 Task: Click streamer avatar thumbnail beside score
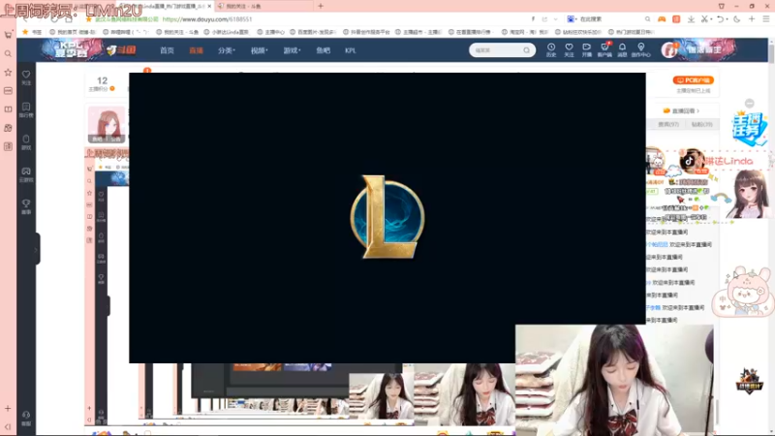pos(107,124)
